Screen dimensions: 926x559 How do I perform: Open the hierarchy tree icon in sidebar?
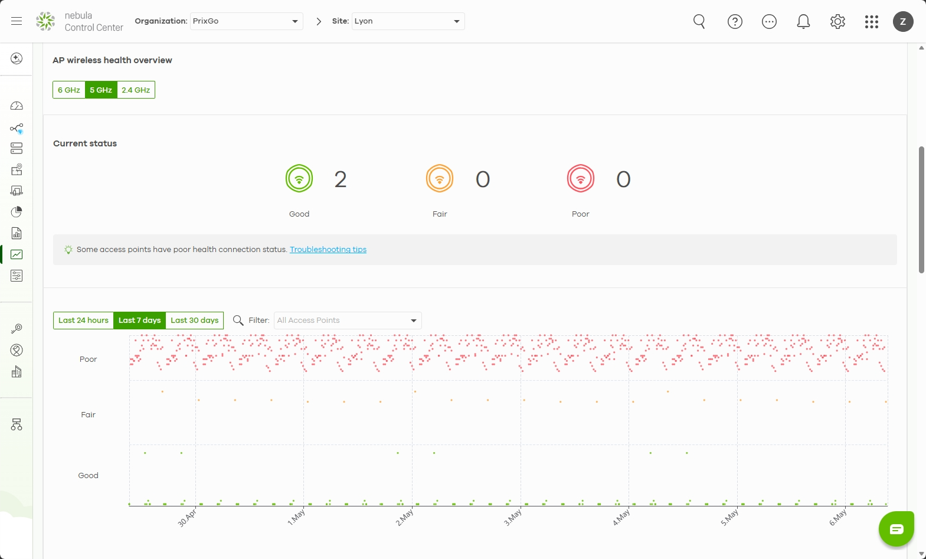pos(17,424)
